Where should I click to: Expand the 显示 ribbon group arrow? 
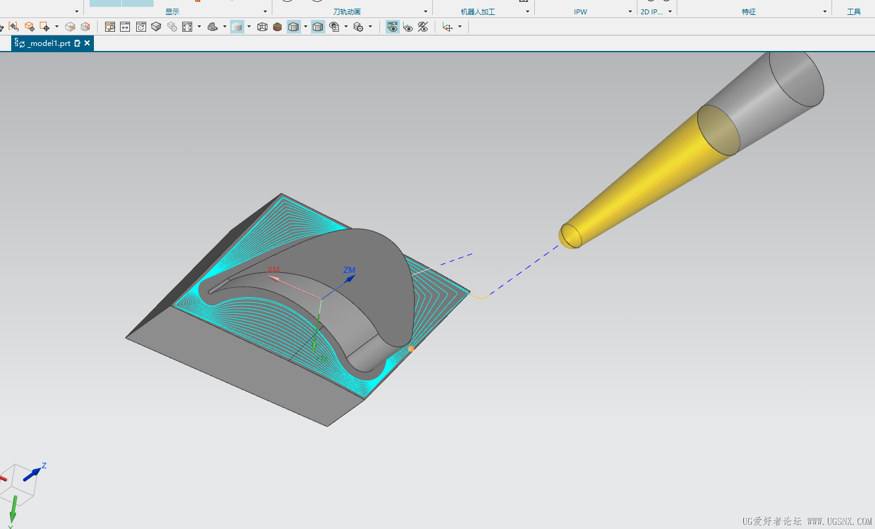click(266, 12)
